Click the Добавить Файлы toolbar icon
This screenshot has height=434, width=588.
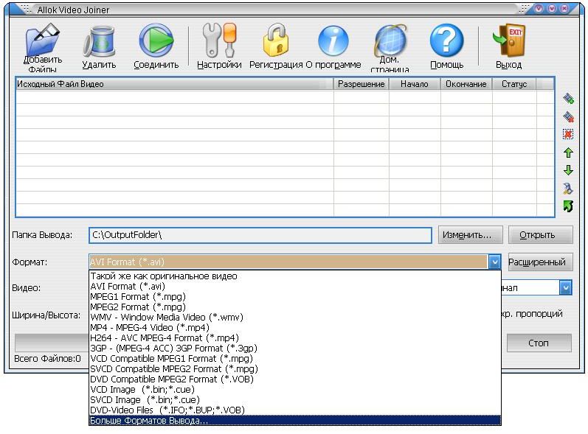coord(43,43)
